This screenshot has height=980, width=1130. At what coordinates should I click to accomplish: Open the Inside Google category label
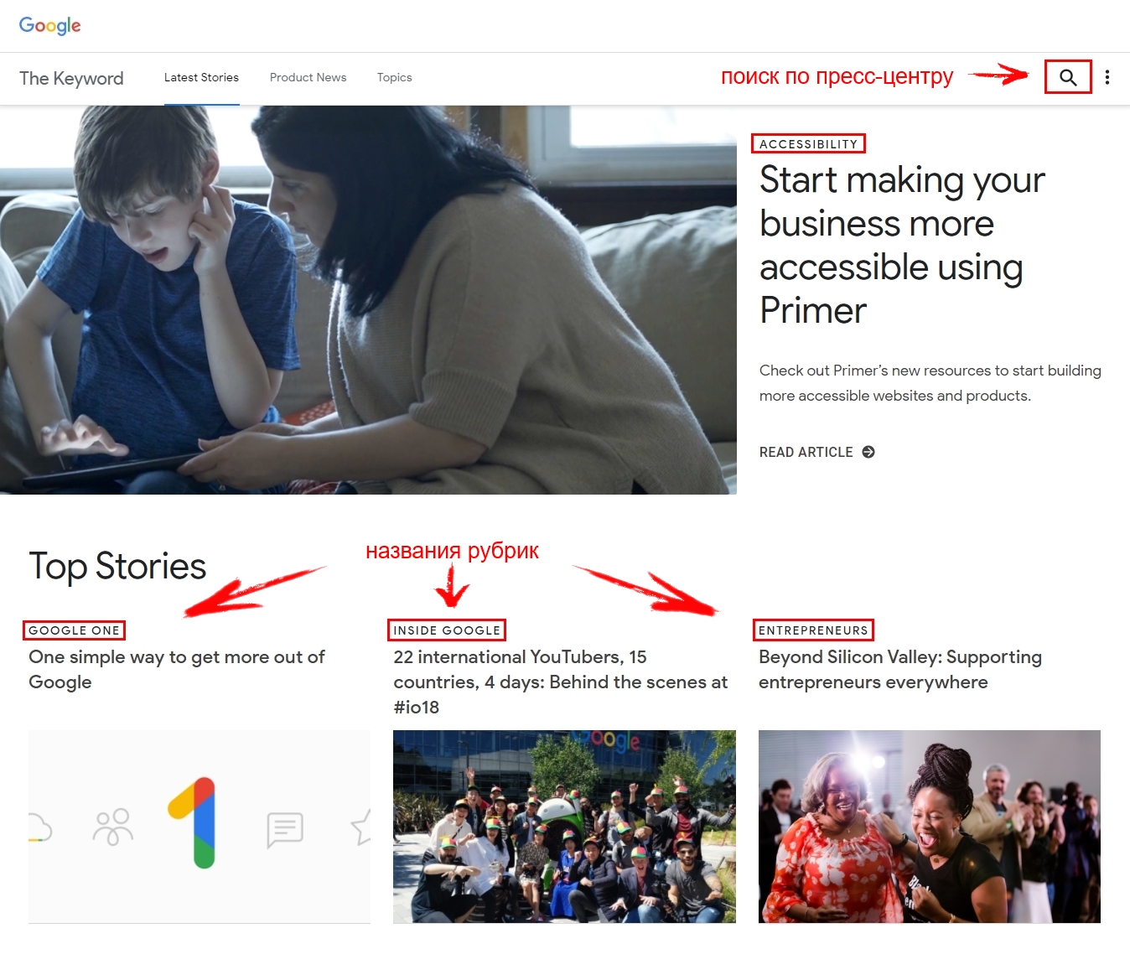[x=447, y=630]
